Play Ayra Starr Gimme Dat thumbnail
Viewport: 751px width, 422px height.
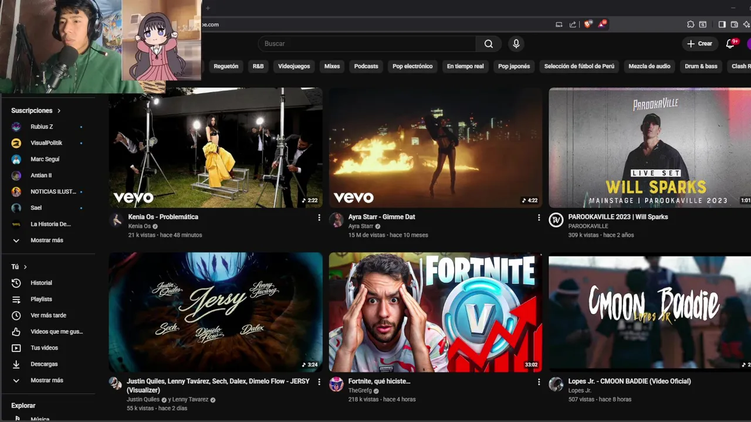click(435, 148)
